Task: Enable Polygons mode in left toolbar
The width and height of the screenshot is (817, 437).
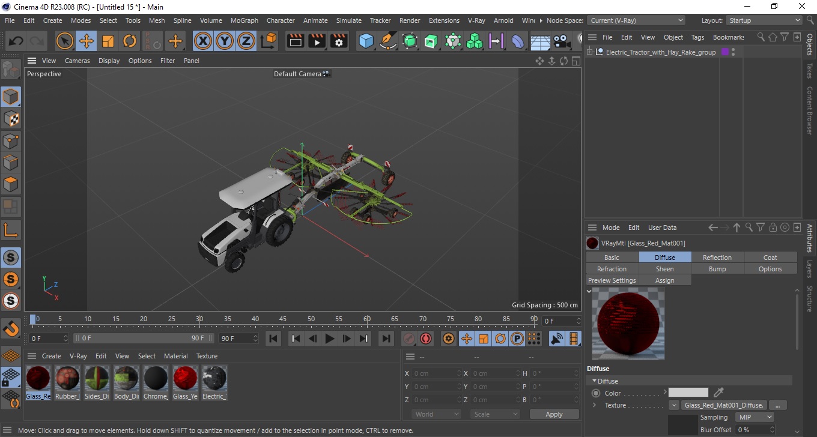Action: click(x=11, y=184)
